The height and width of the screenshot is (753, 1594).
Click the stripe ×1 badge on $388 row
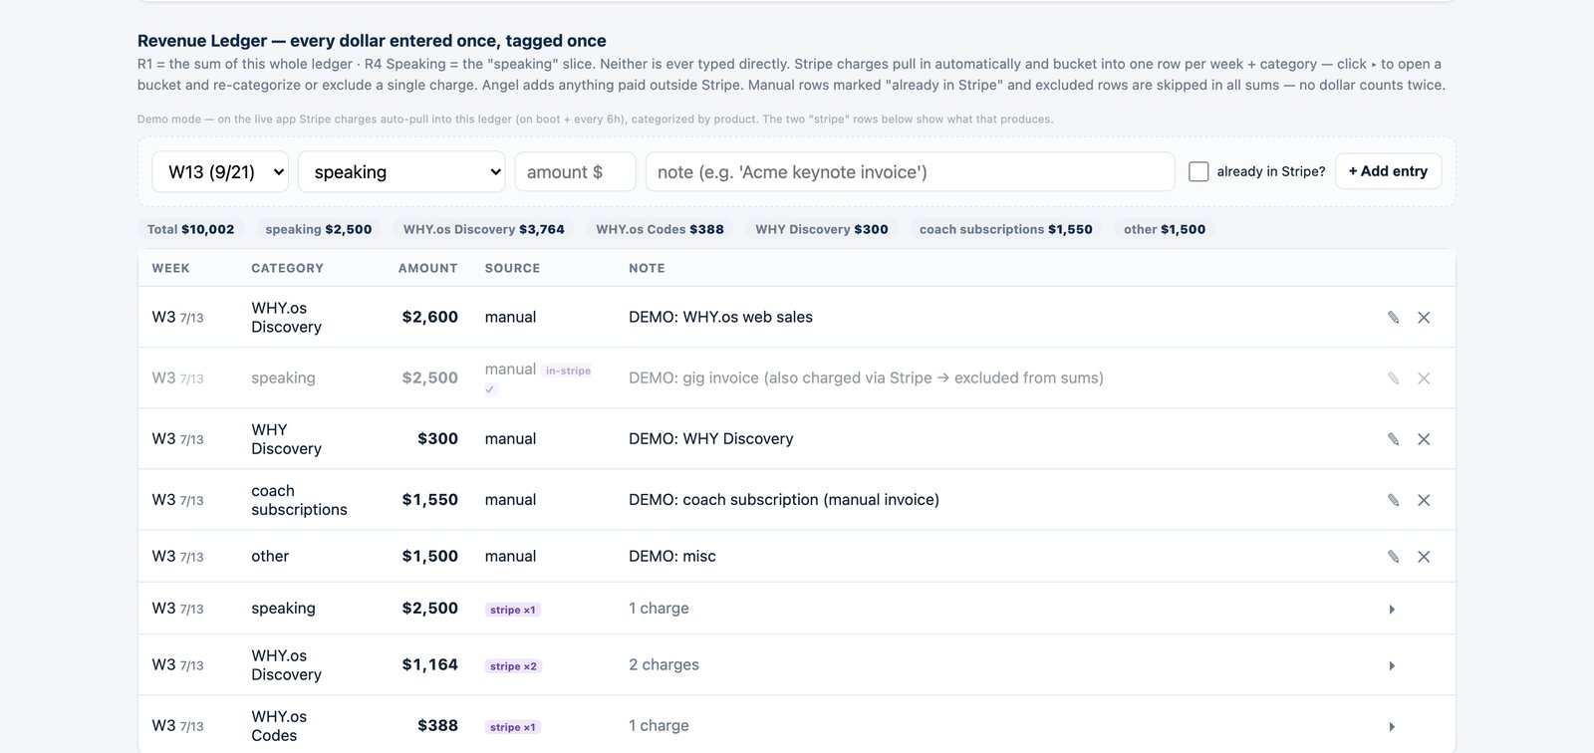[x=513, y=727]
